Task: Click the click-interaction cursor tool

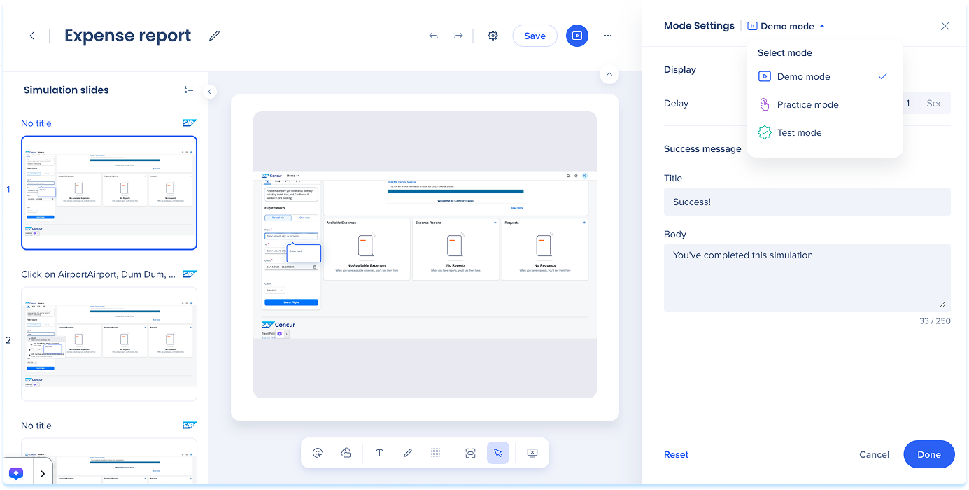Action: (318, 453)
